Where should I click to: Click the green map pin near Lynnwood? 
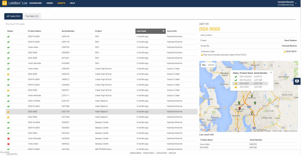coord(239,103)
